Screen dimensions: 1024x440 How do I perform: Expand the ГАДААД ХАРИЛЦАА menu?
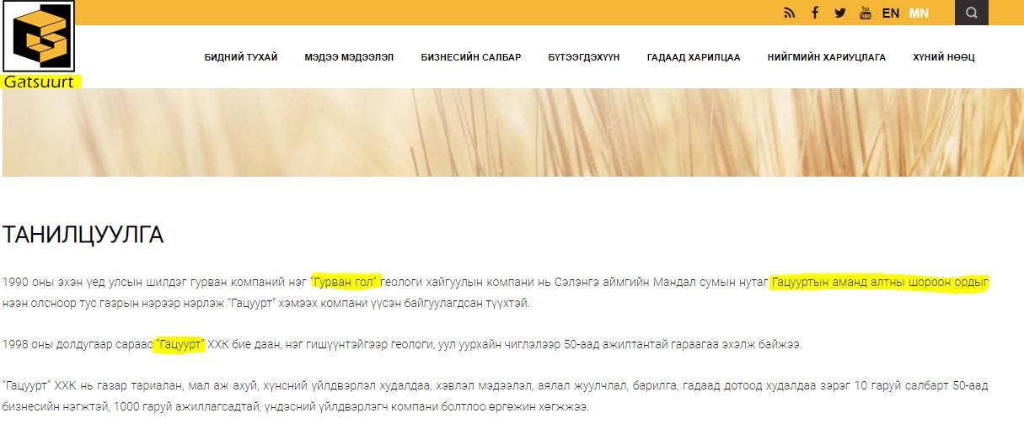pos(694,57)
